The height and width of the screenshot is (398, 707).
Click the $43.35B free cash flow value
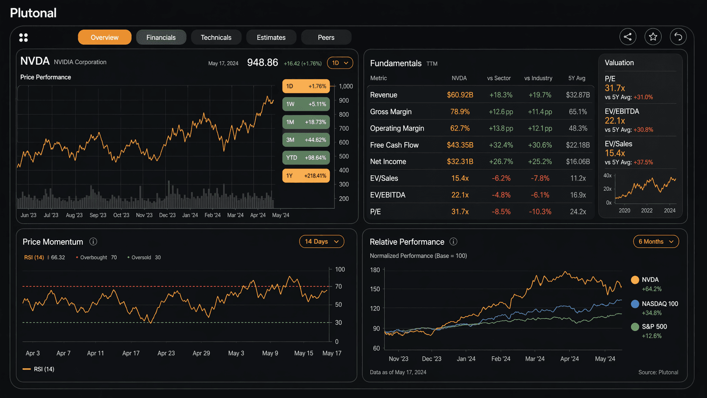pyautogui.click(x=460, y=145)
